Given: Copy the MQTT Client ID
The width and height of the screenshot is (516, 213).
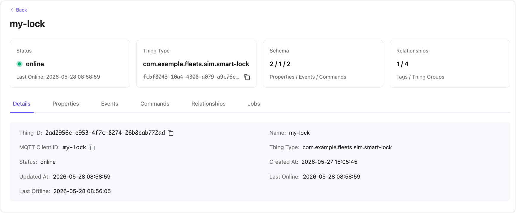Looking at the screenshot, I should 92,147.
